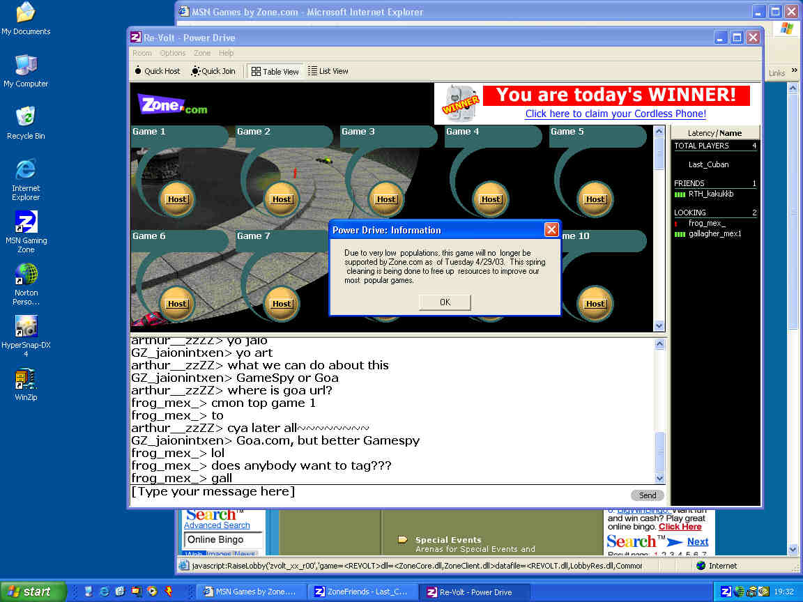Host Game 2
Screen dimensions: 803x602
coord(282,199)
